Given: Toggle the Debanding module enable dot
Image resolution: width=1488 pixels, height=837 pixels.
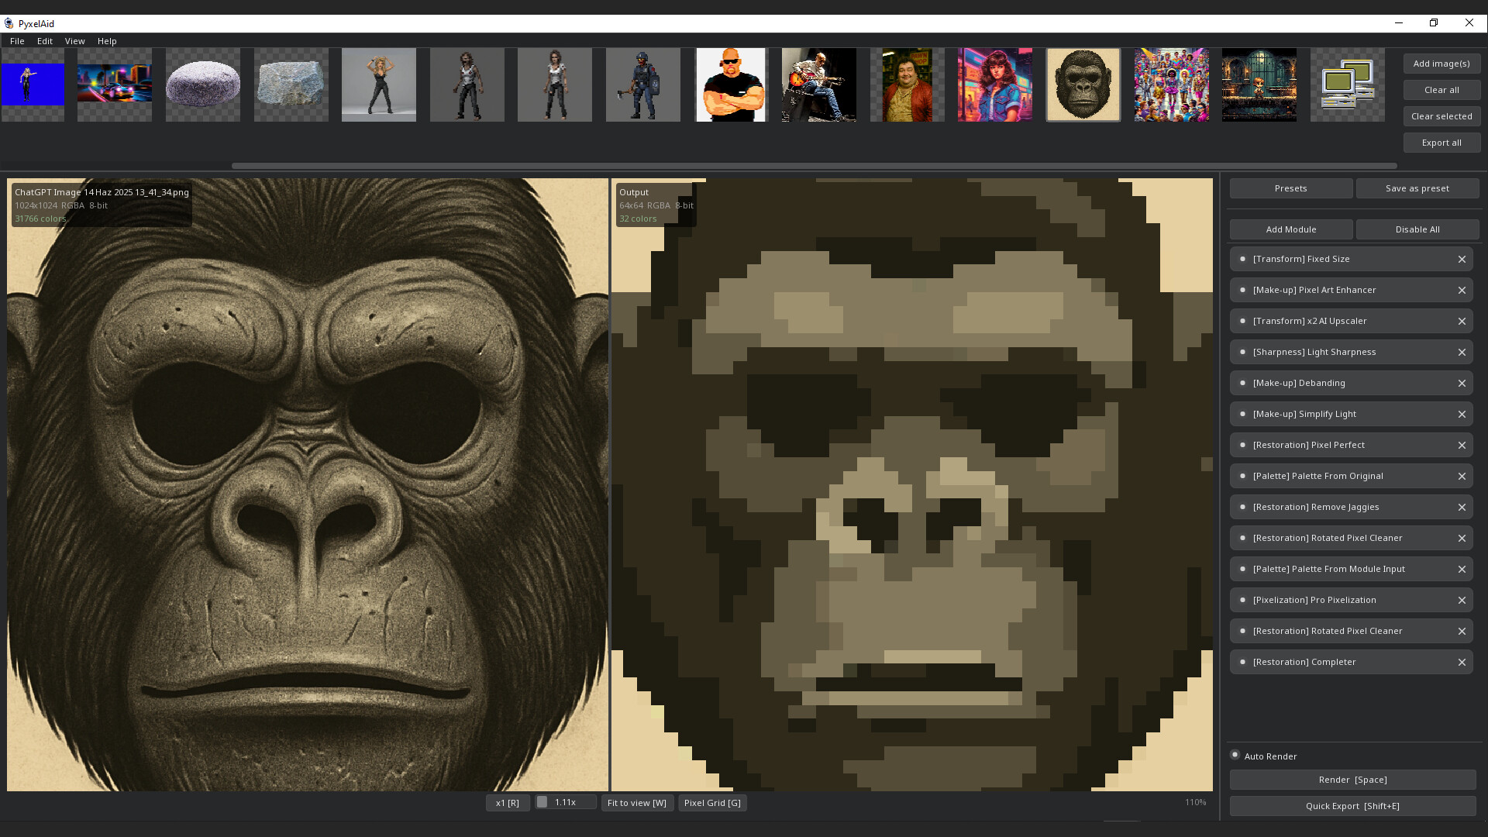Looking at the screenshot, I should pyautogui.click(x=1242, y=383).
